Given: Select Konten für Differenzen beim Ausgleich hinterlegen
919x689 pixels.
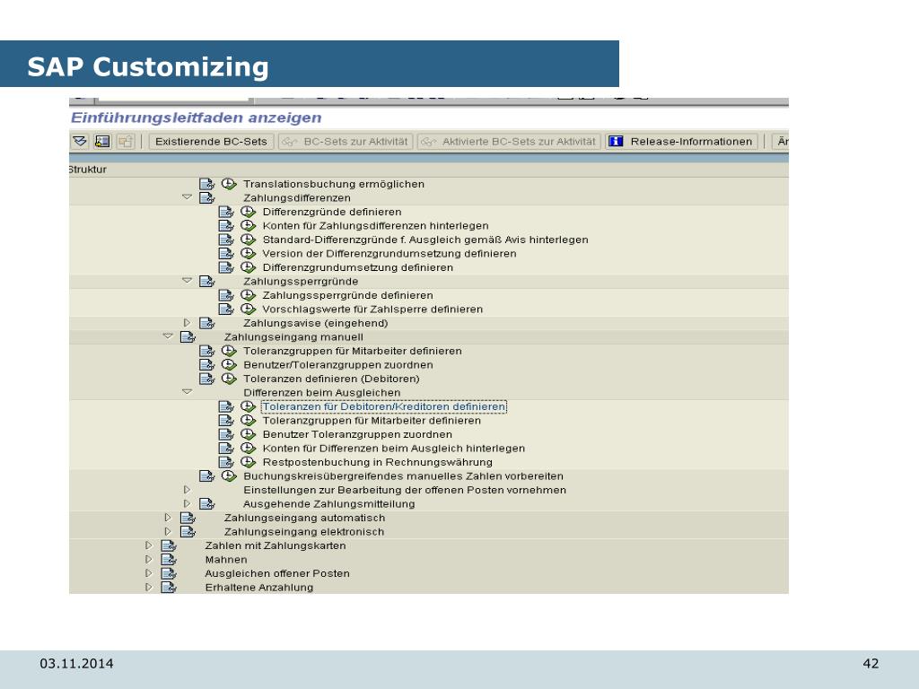Looking at the screenshot, I should click(393, 449).
